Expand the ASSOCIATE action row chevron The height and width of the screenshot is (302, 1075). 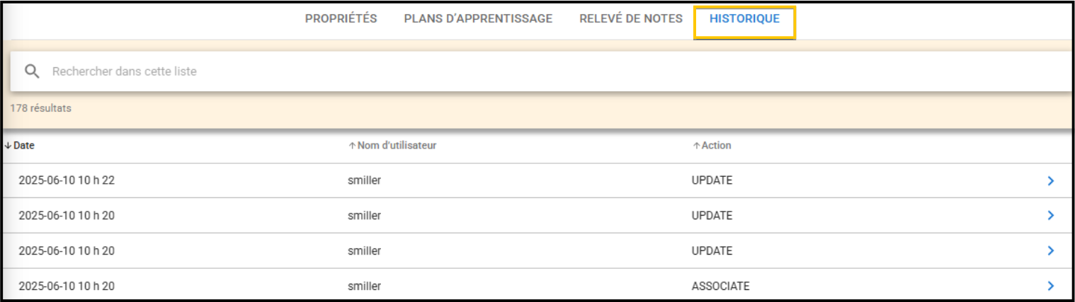1050,286
